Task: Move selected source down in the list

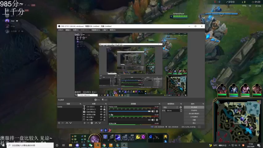Action: [100, 123]
